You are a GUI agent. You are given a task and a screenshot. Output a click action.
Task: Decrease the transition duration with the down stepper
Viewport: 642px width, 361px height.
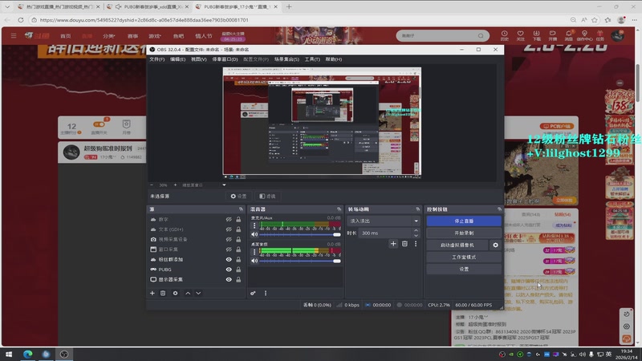click(416, 235)
